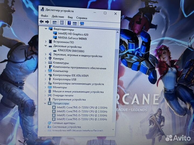Click the device tree scrollbar up arrow

coord(117,32)
